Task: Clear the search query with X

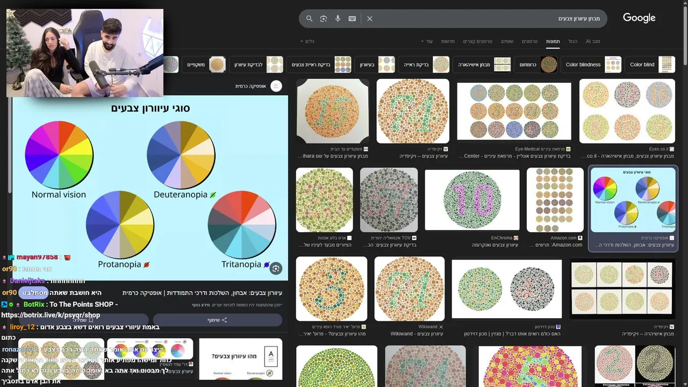Action: [x=370, y=18]
